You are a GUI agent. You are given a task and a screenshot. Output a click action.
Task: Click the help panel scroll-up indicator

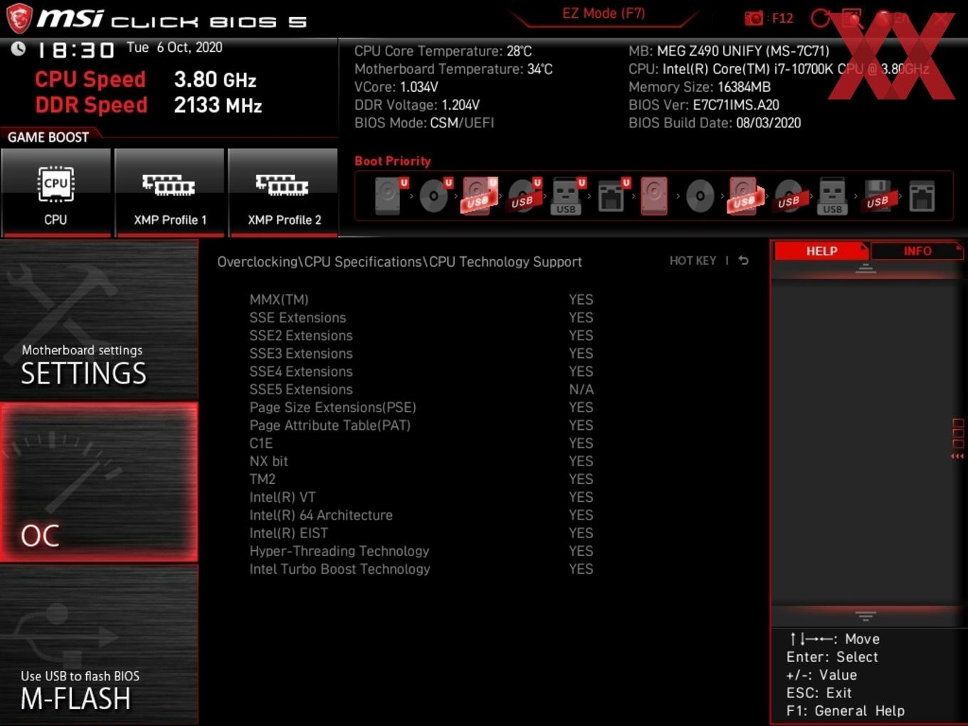pyautogui.click(x=866, y=268)
